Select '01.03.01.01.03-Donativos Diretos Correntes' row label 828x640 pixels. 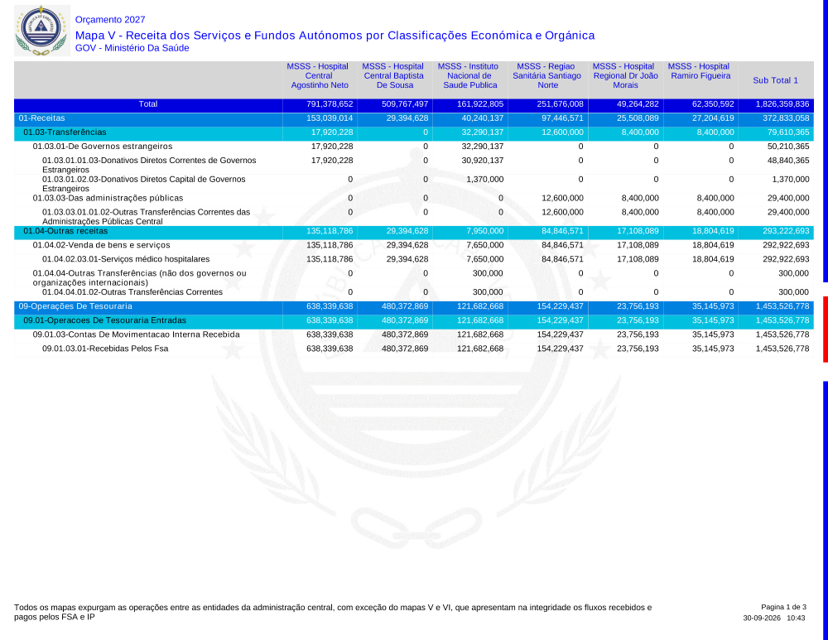(x=149, y=165)
